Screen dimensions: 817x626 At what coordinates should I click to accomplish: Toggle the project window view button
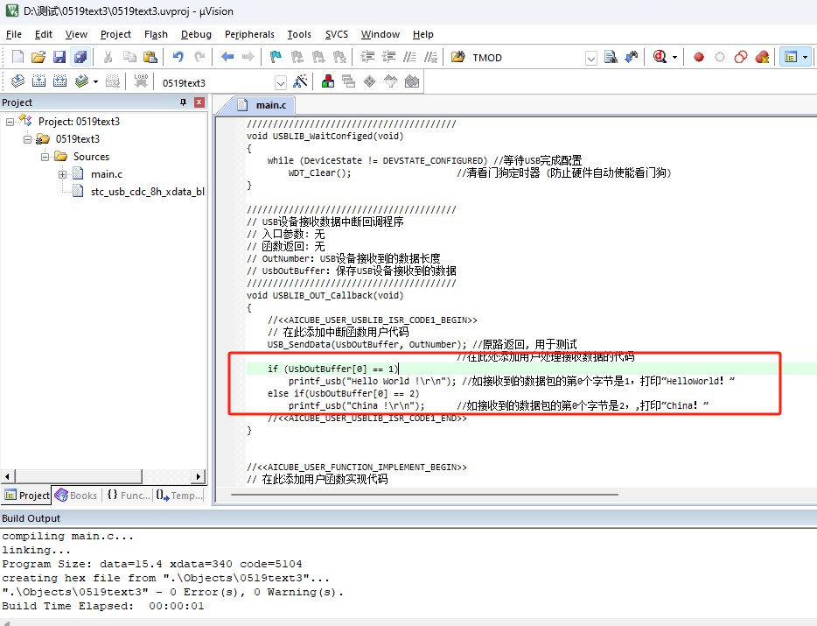[791, 57]
